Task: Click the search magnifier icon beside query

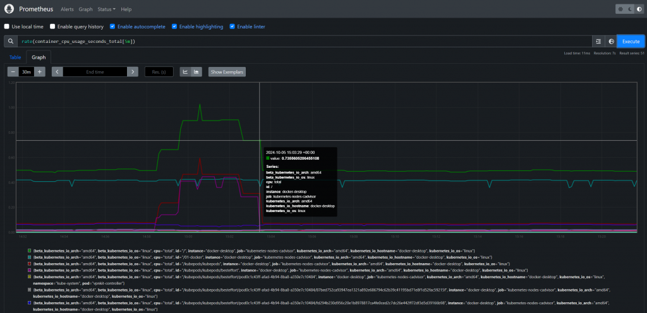Action: point(10,42)
